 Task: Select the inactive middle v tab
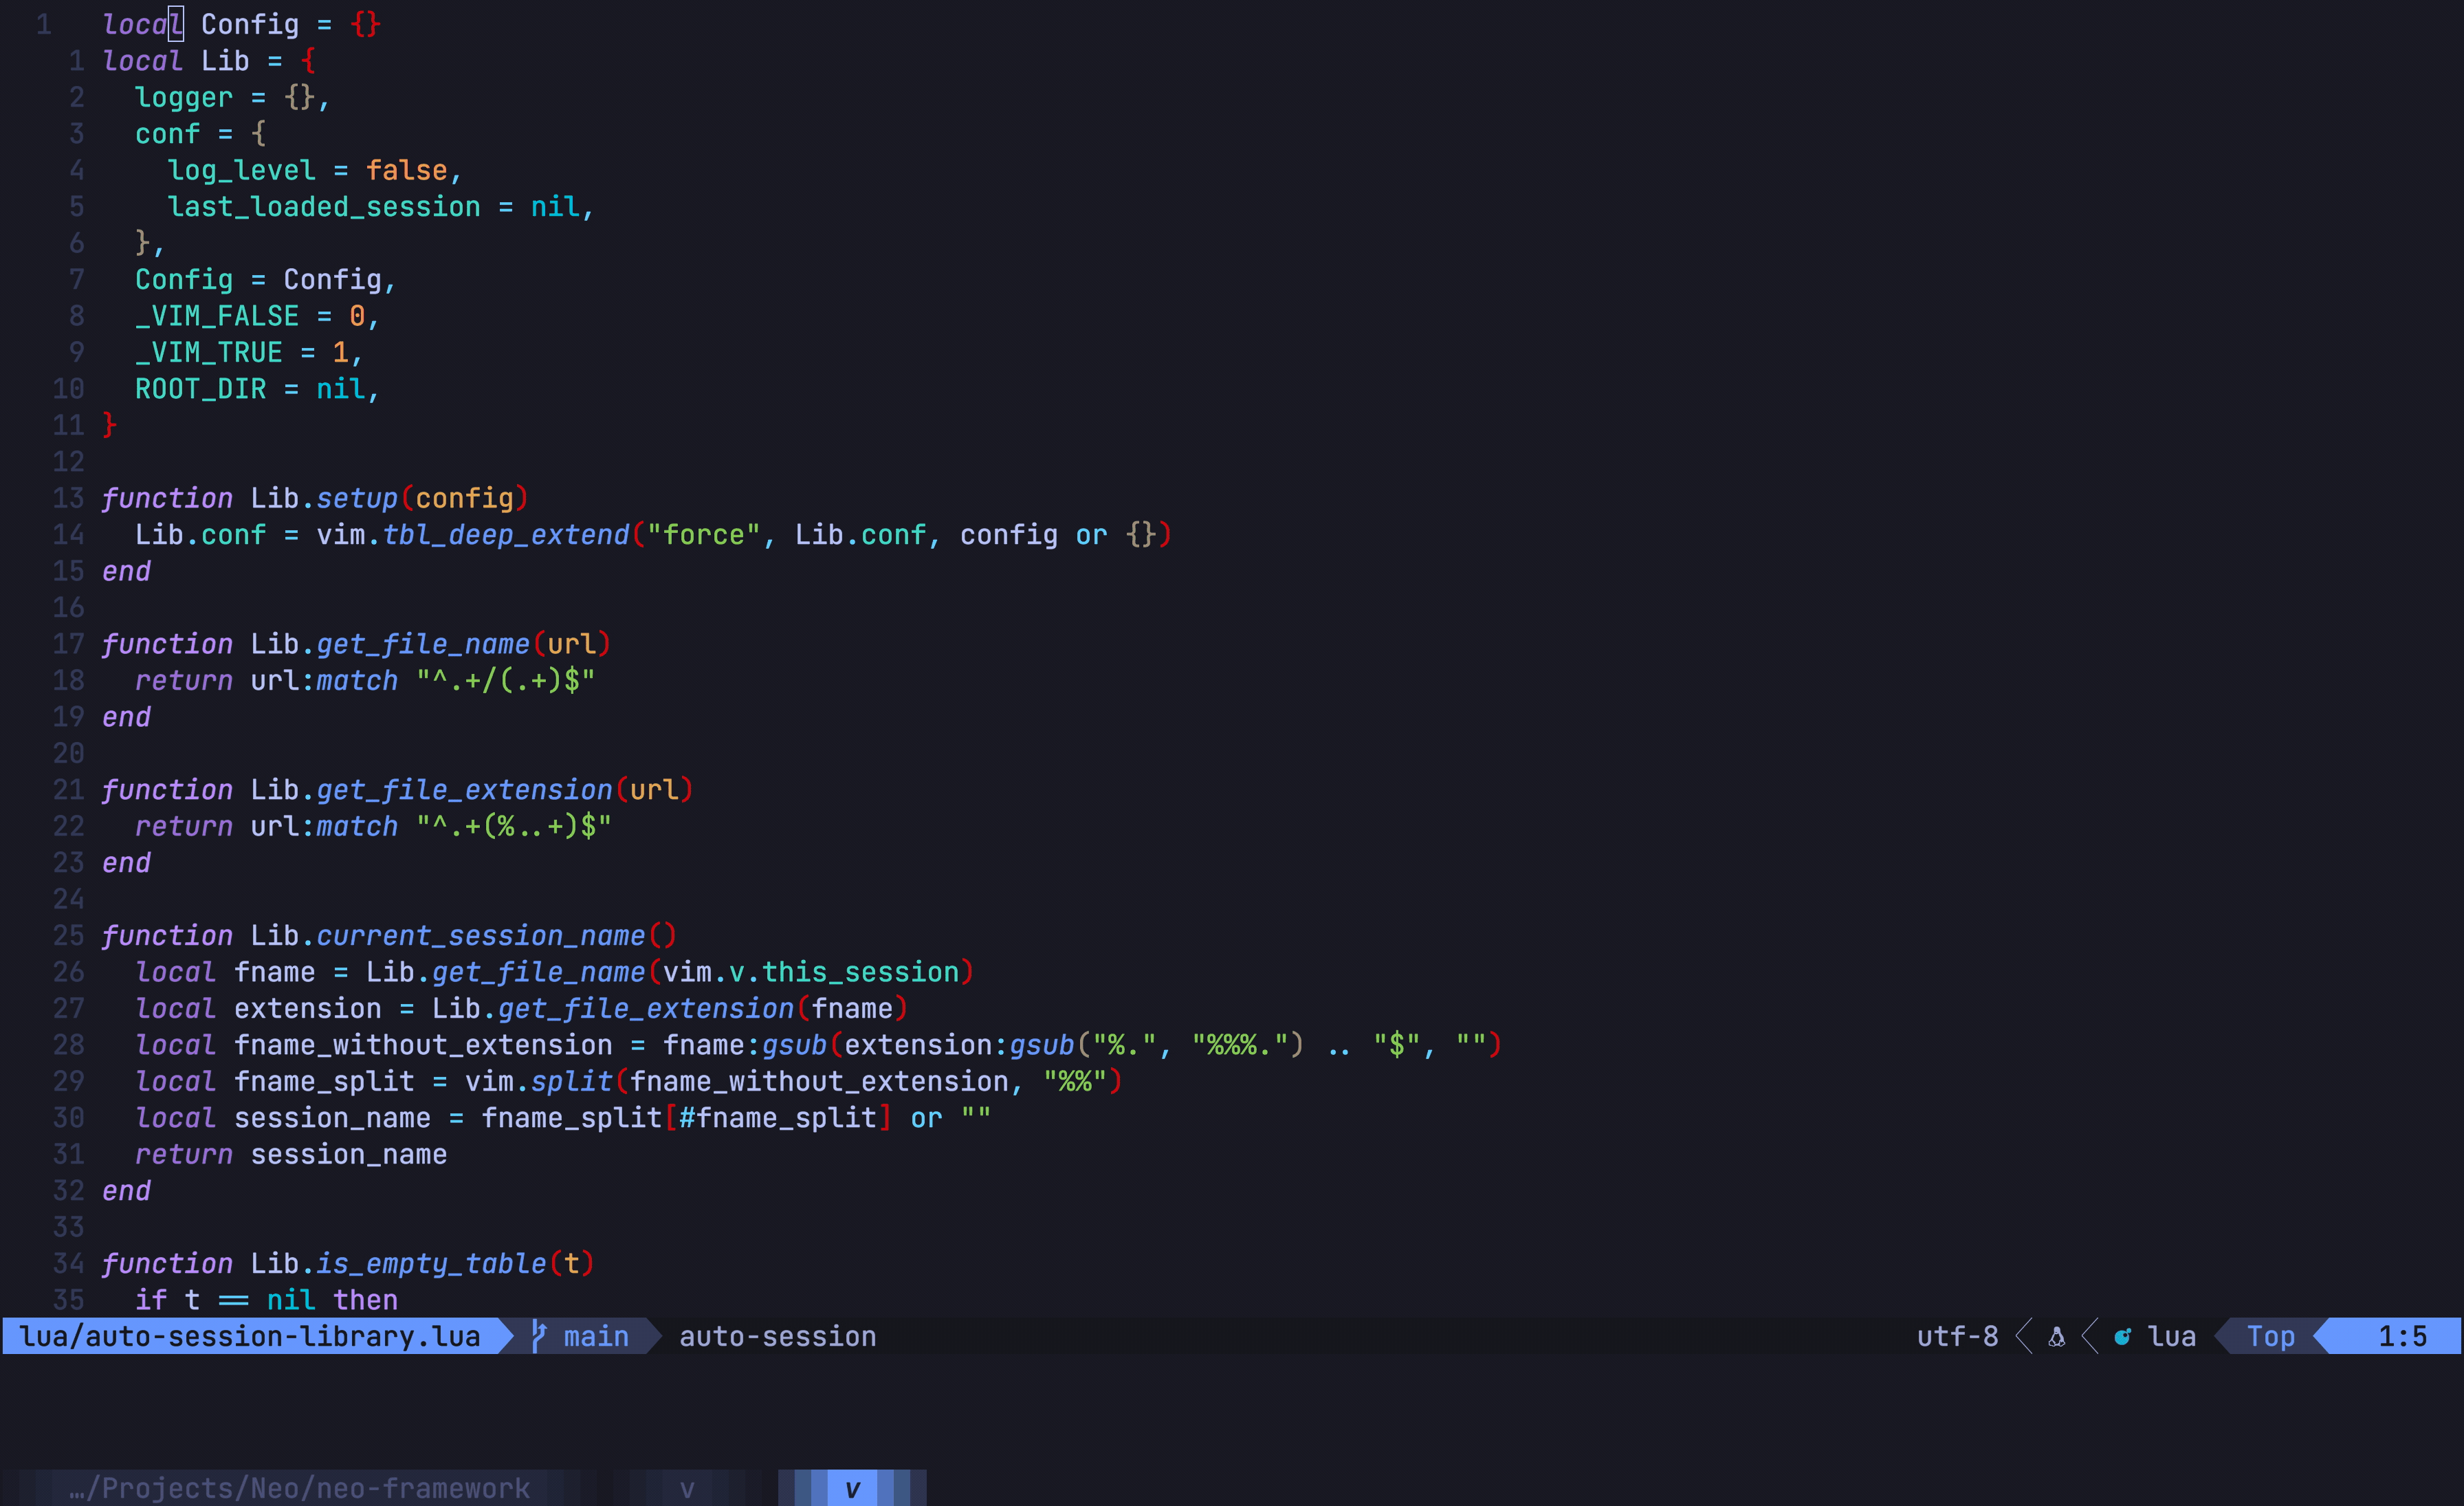[687, 1488]
